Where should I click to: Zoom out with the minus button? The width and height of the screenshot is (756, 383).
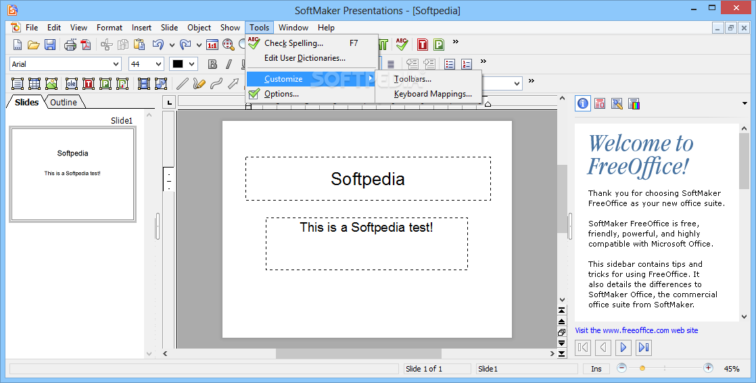(621, 368)
